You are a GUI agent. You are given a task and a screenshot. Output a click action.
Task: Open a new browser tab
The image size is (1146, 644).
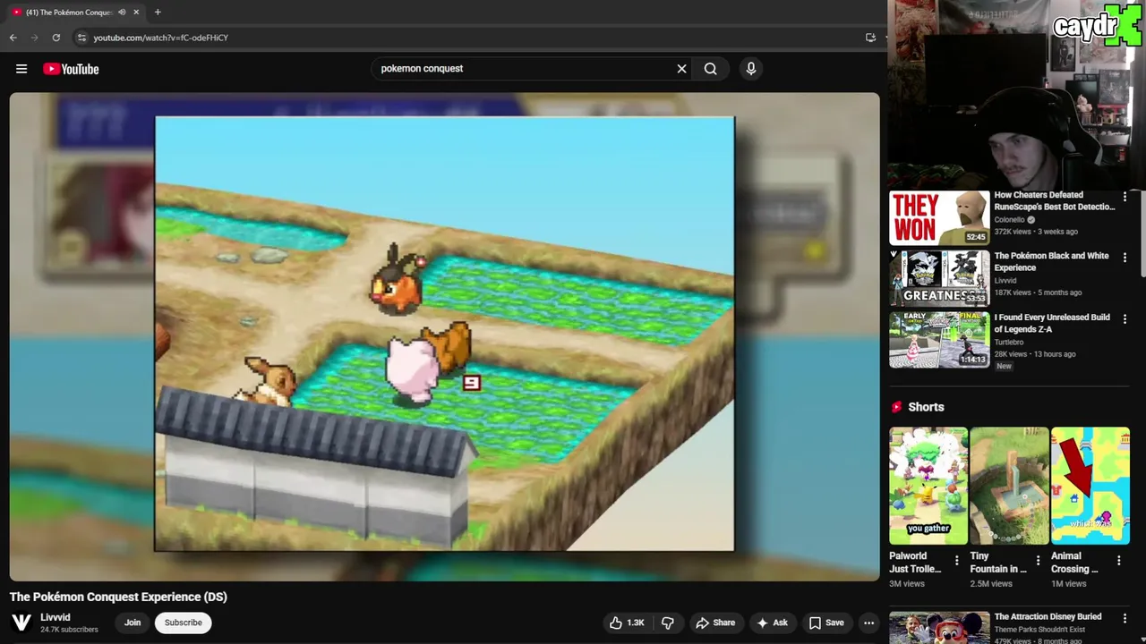(x=158, y=13)
